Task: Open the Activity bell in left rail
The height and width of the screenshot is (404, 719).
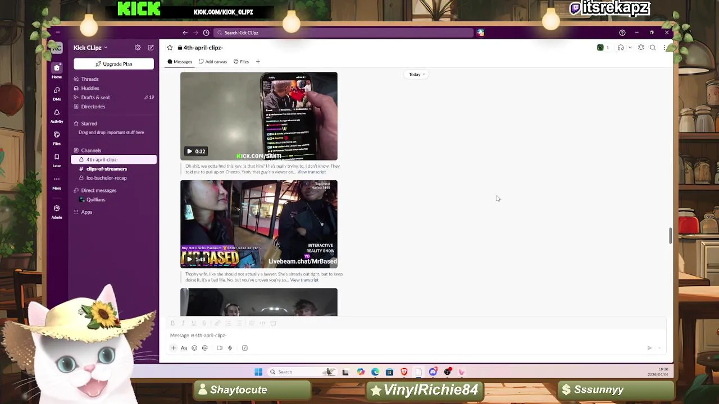Action: click(57, 116)
